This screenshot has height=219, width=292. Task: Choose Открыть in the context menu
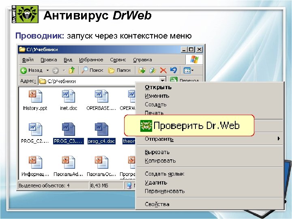pos(158,87)
